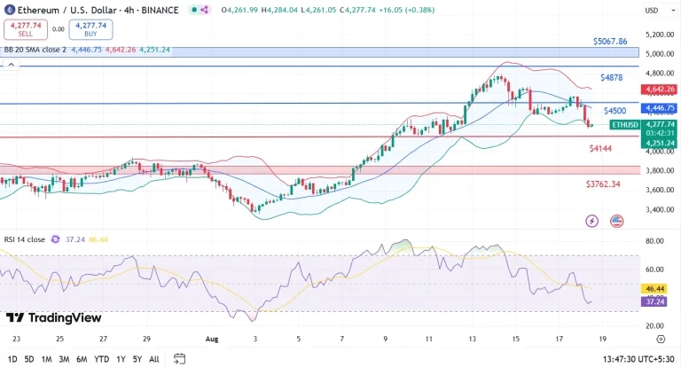Select the All time range
The image size is (681, 367).
[154, 359]
